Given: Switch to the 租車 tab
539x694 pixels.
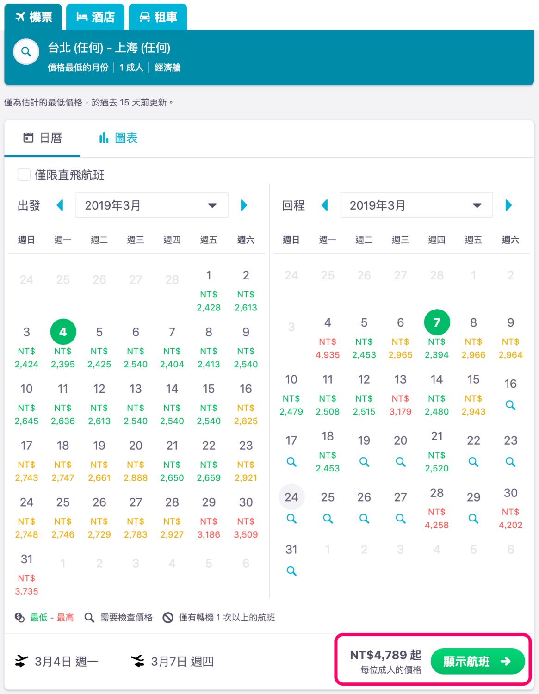Looking at the screenshot, I should coord(158,17).
